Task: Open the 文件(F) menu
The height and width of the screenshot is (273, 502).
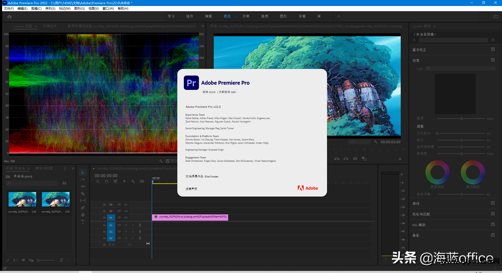Action: 9,9
